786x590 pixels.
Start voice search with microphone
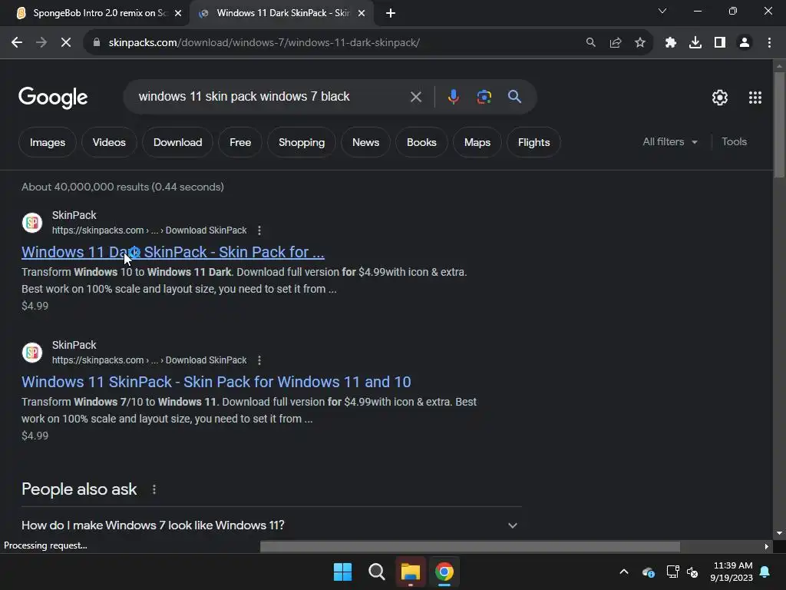click(x=453, y=97)
